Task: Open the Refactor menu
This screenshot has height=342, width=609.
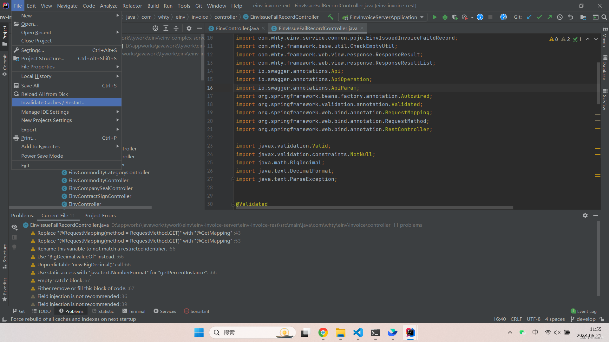Action: click(132, 6)
